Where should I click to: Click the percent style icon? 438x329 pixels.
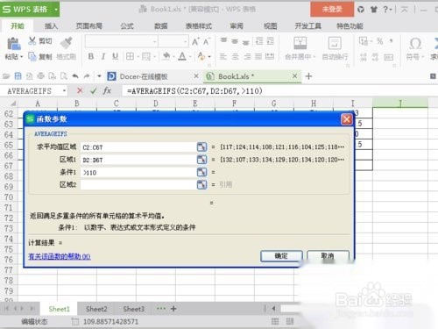[379, 41]
